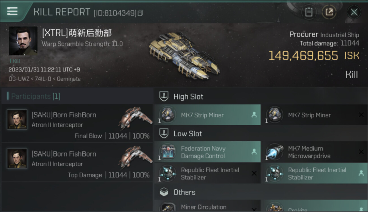Select highlighted MK7 Strip Miner item
This screenshot has width=368, height=212.
pos(207,115)
